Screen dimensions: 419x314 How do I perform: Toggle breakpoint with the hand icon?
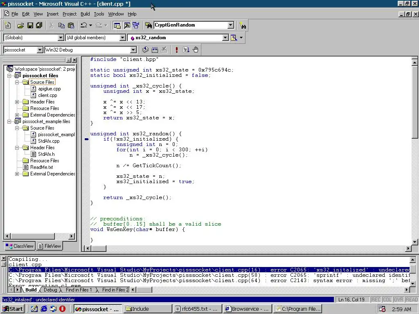196,49
